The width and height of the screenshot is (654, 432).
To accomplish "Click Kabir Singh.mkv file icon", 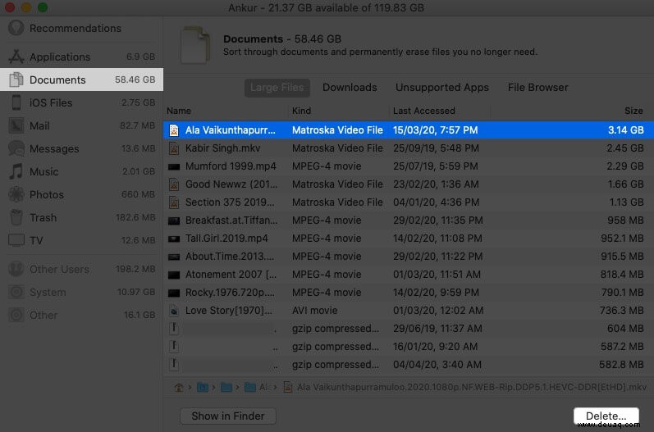I will [174, 148].
